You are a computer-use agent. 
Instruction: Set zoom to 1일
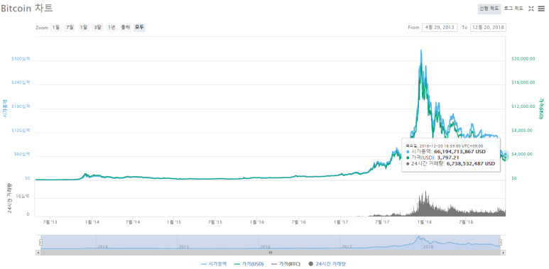point(56,27)
